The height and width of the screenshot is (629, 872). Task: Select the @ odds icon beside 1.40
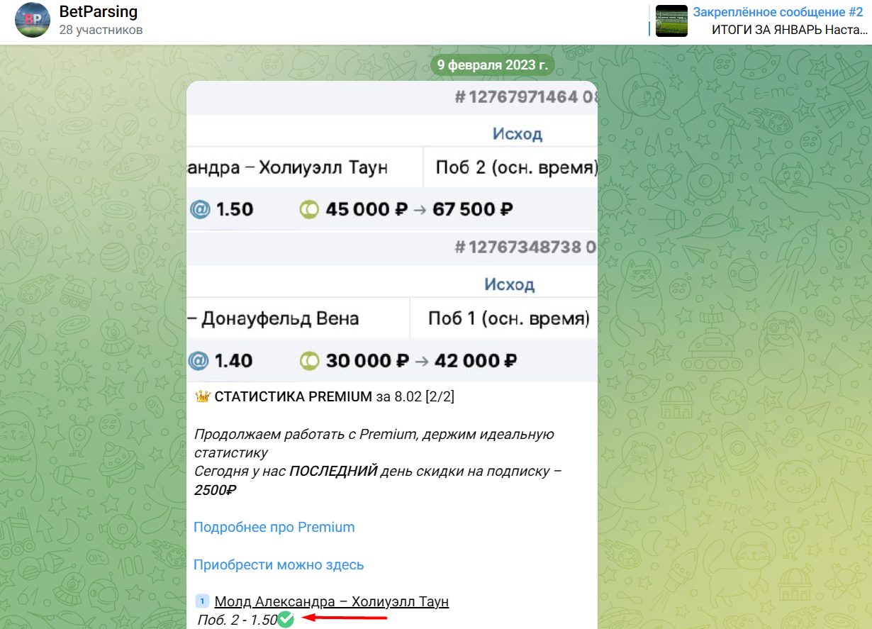point(198,360)
